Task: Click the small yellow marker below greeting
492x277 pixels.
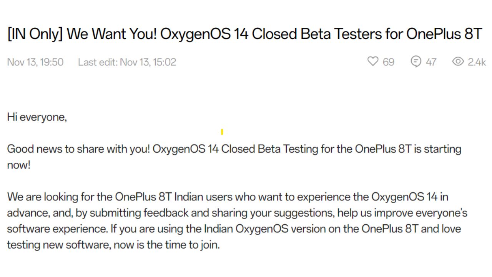Action: click(x=222, y=132)
